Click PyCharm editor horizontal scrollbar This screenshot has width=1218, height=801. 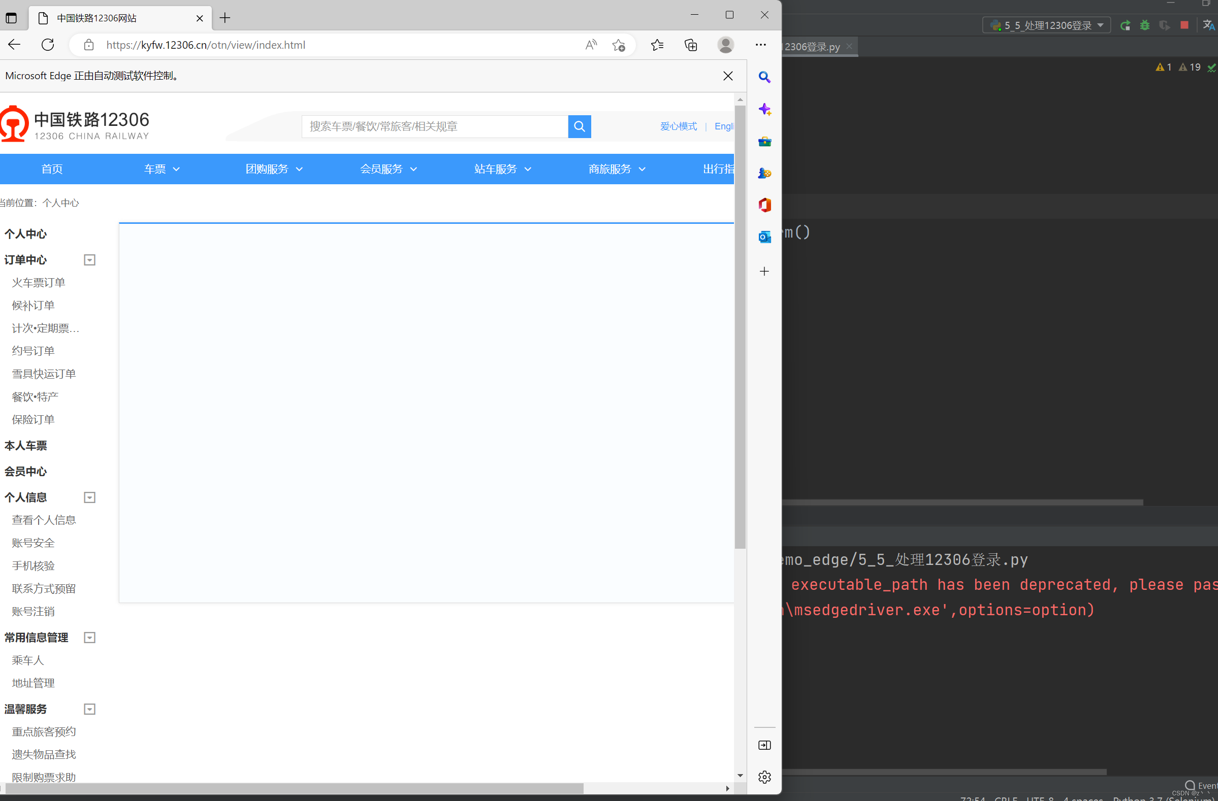click(962, 503)
